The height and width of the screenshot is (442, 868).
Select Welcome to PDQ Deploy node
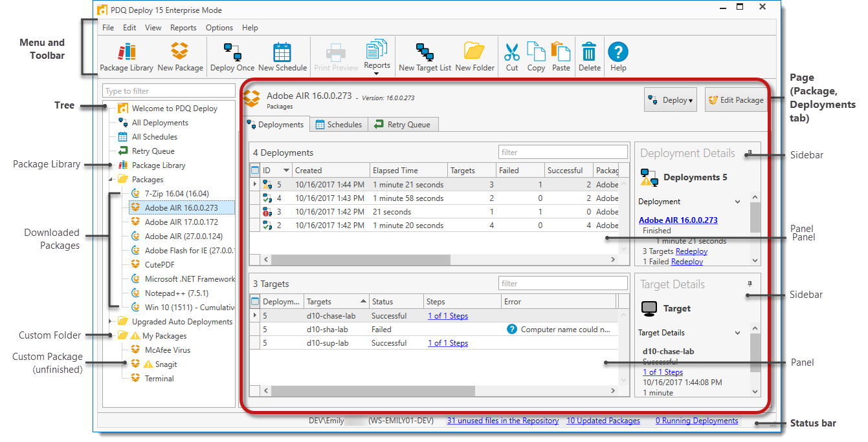[x=174, y=109]
